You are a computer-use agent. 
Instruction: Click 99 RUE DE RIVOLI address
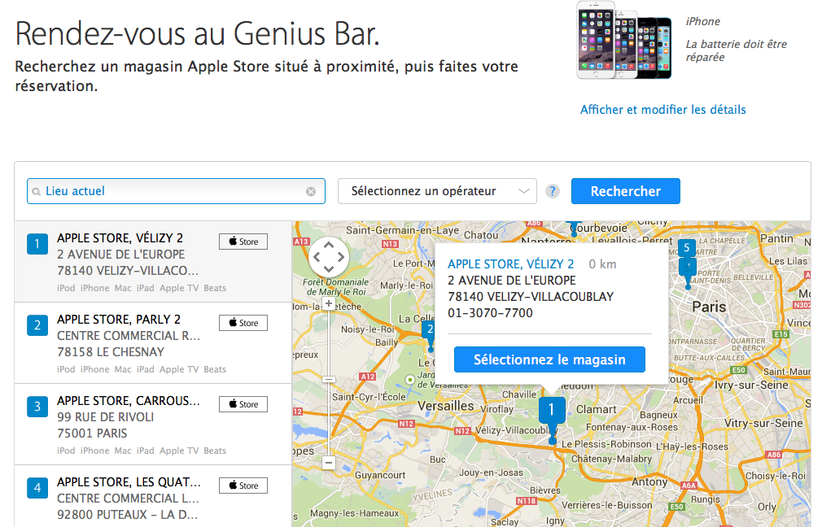click(x=105, y=417)
